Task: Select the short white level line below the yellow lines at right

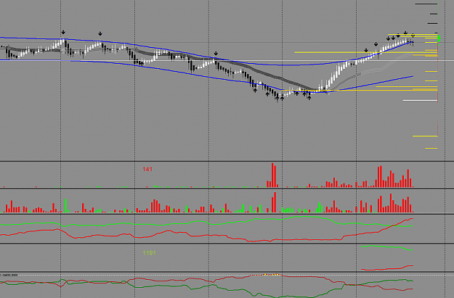Action: pos(420,101)
